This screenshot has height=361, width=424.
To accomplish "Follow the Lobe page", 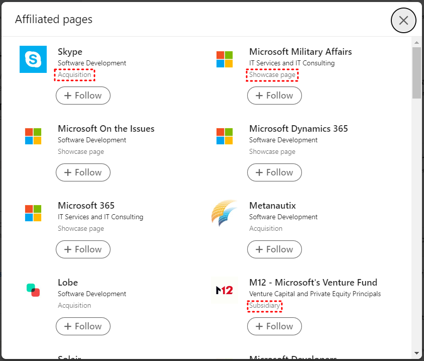I will 83,326.
